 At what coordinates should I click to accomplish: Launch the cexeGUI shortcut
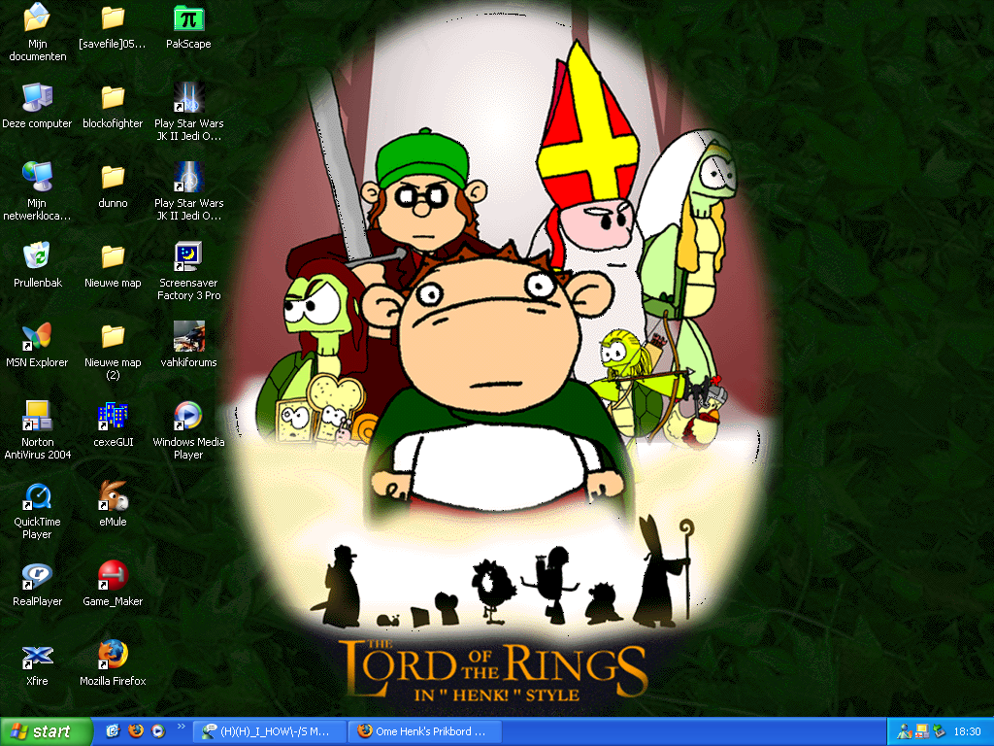(113, 424)
